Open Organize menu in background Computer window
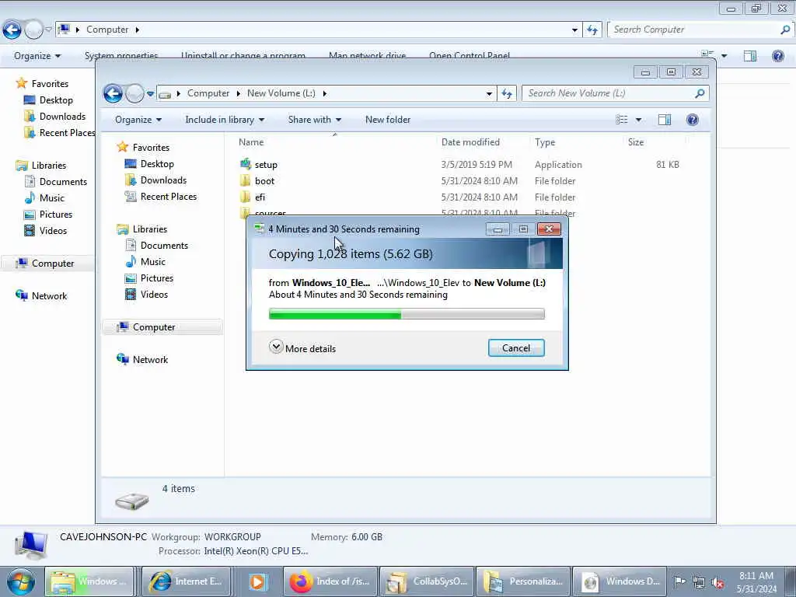The height and width of the screenshot is (597, 796). 37,56
